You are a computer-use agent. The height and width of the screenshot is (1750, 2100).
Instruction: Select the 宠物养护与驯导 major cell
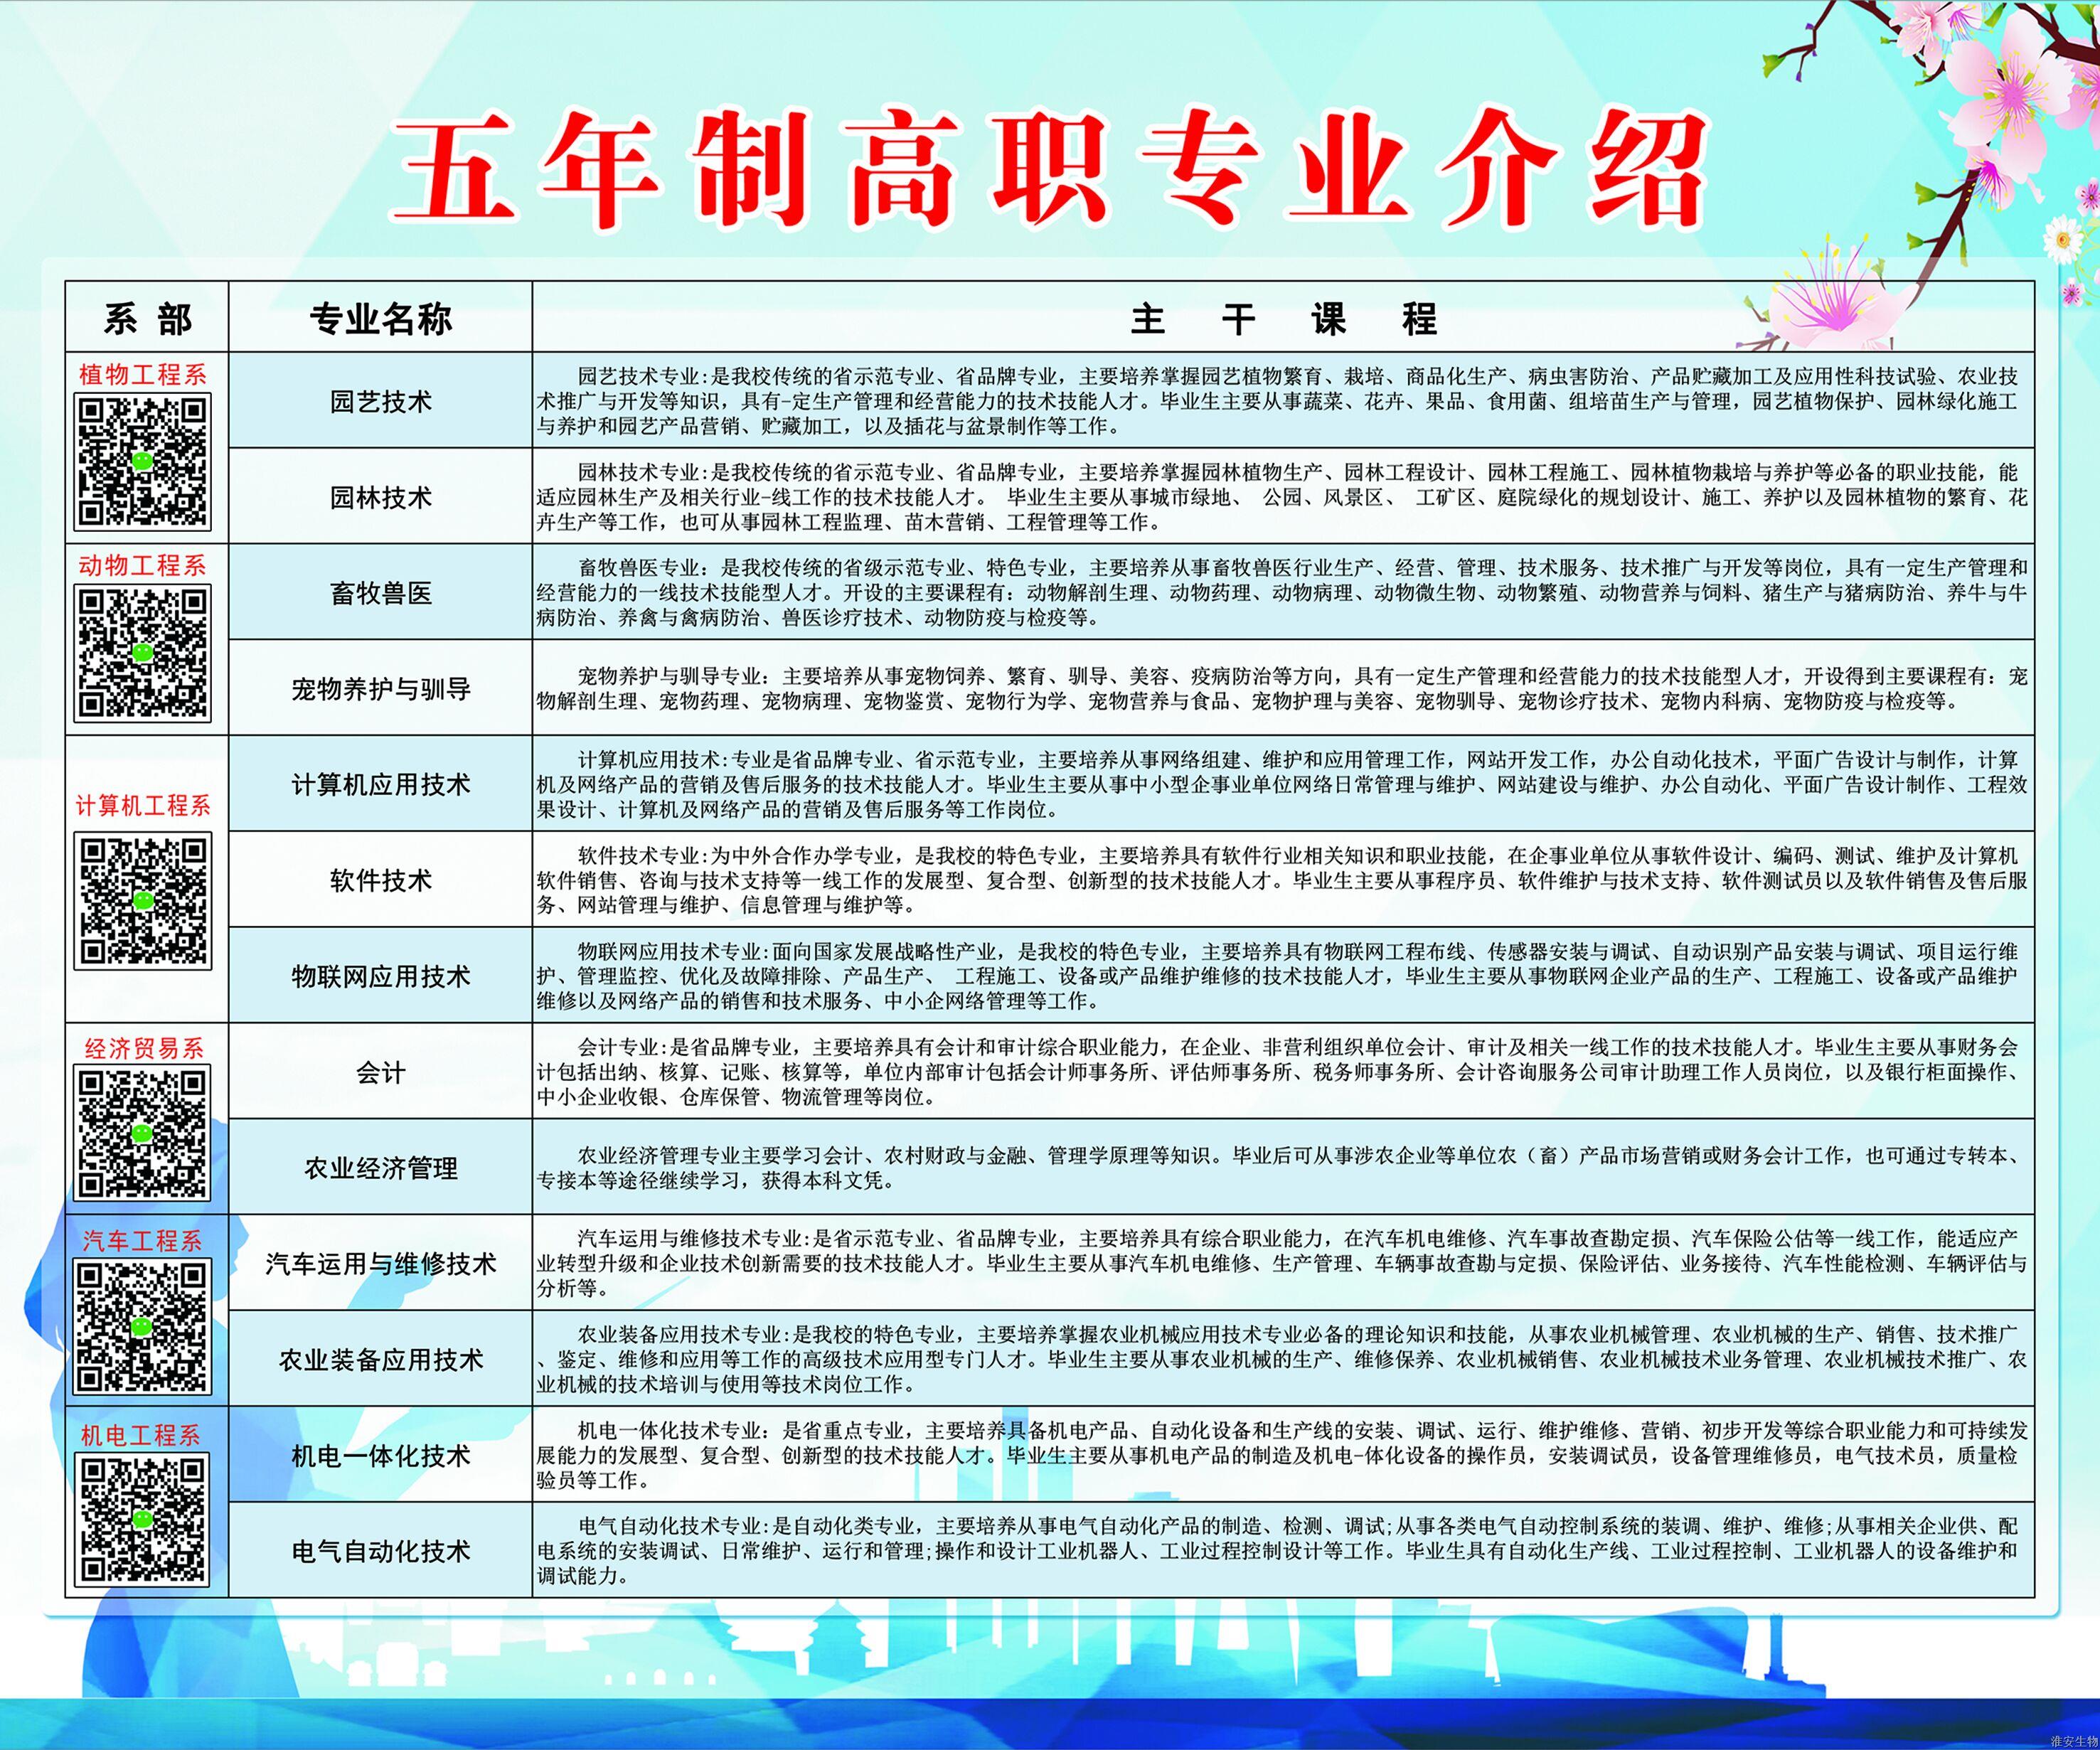(380, 689)
